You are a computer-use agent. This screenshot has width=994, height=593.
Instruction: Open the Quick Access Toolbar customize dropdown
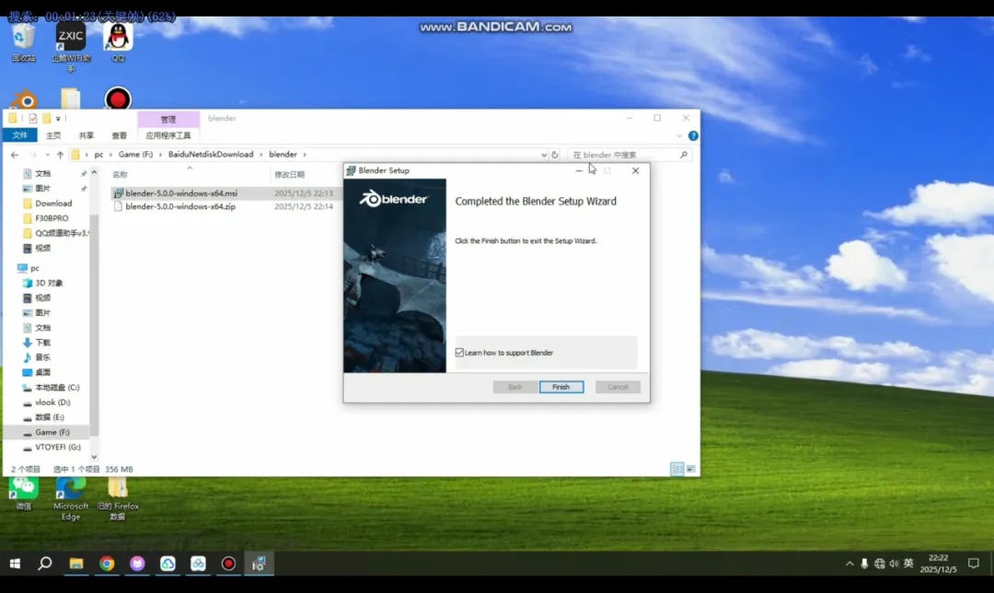click(58, 119)
